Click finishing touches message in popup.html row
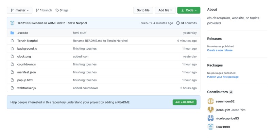This screenshot has height=138, width=274. coord(85,80)
